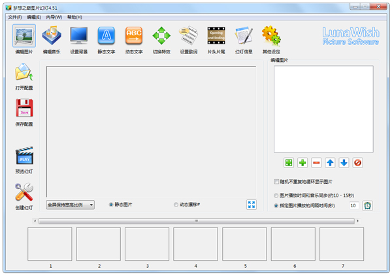The height and width of the screenshot is (275, 392).
Task: Click the fullscreen expand icon under preview
Action: click(x=252, y=205)
